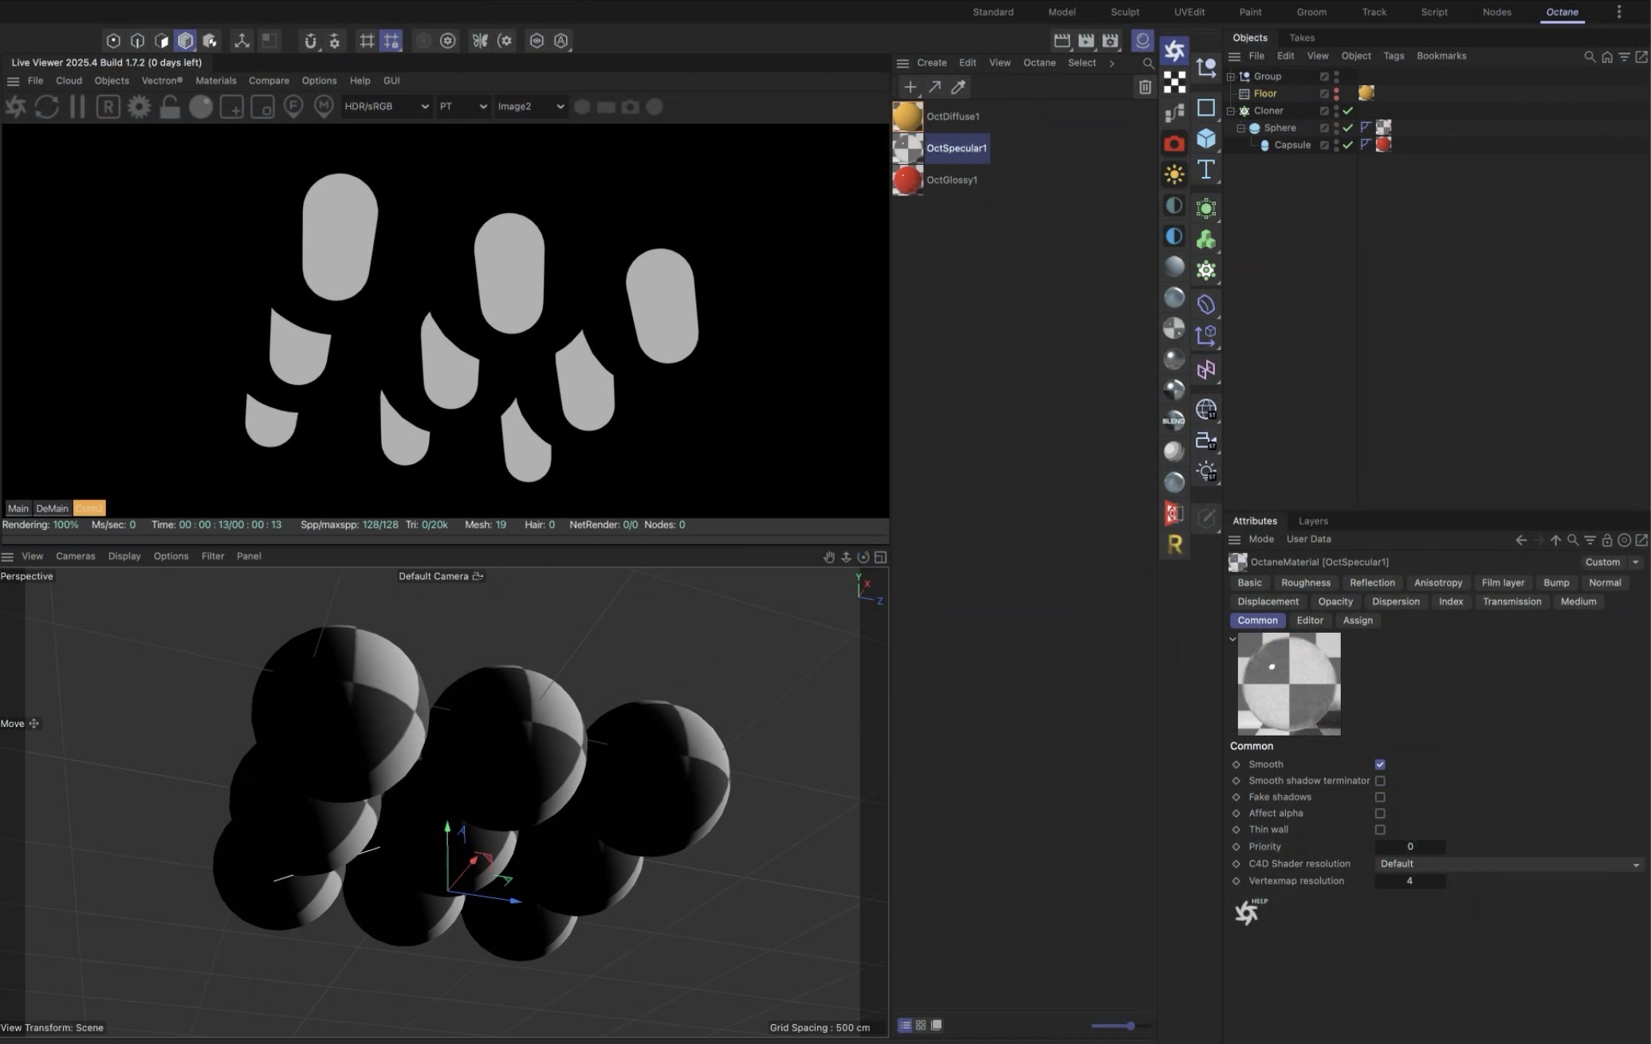This screenshot has width=1651, height=1044.
Task: Enable the Fake shadows checkbox
Action: click(1380, 797)
